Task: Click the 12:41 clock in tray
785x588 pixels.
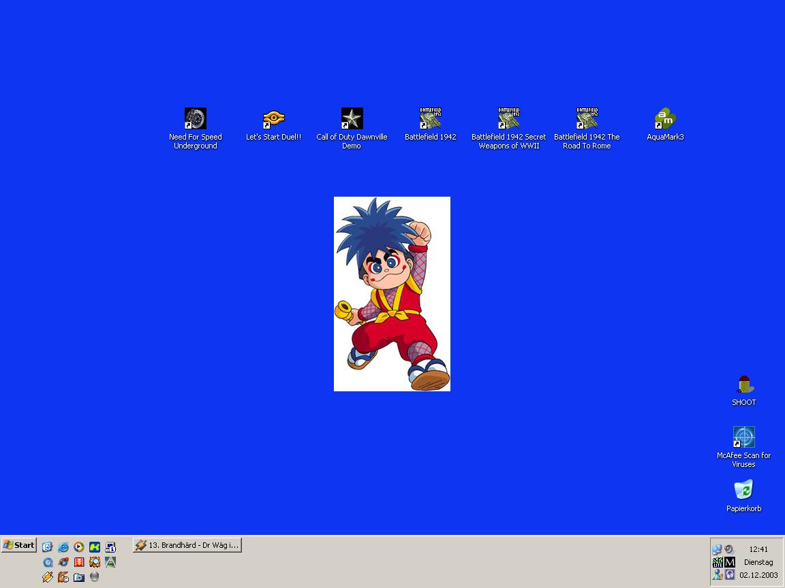Action: 758,549
